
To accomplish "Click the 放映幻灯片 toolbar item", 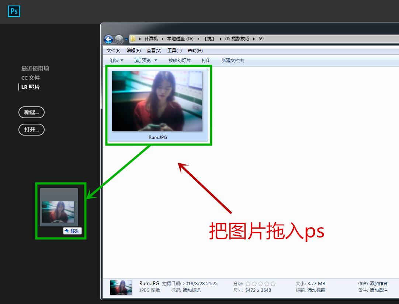I will [x=179, y=60].
